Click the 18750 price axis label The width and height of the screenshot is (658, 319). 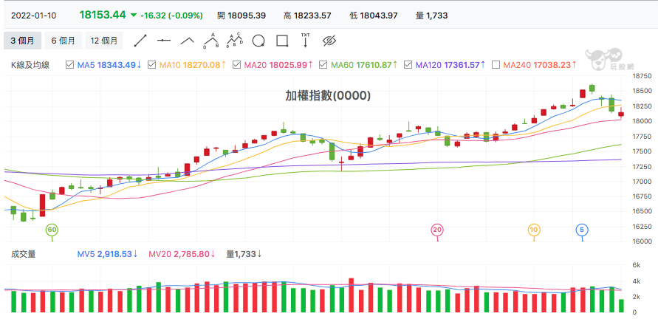[642, 76]
